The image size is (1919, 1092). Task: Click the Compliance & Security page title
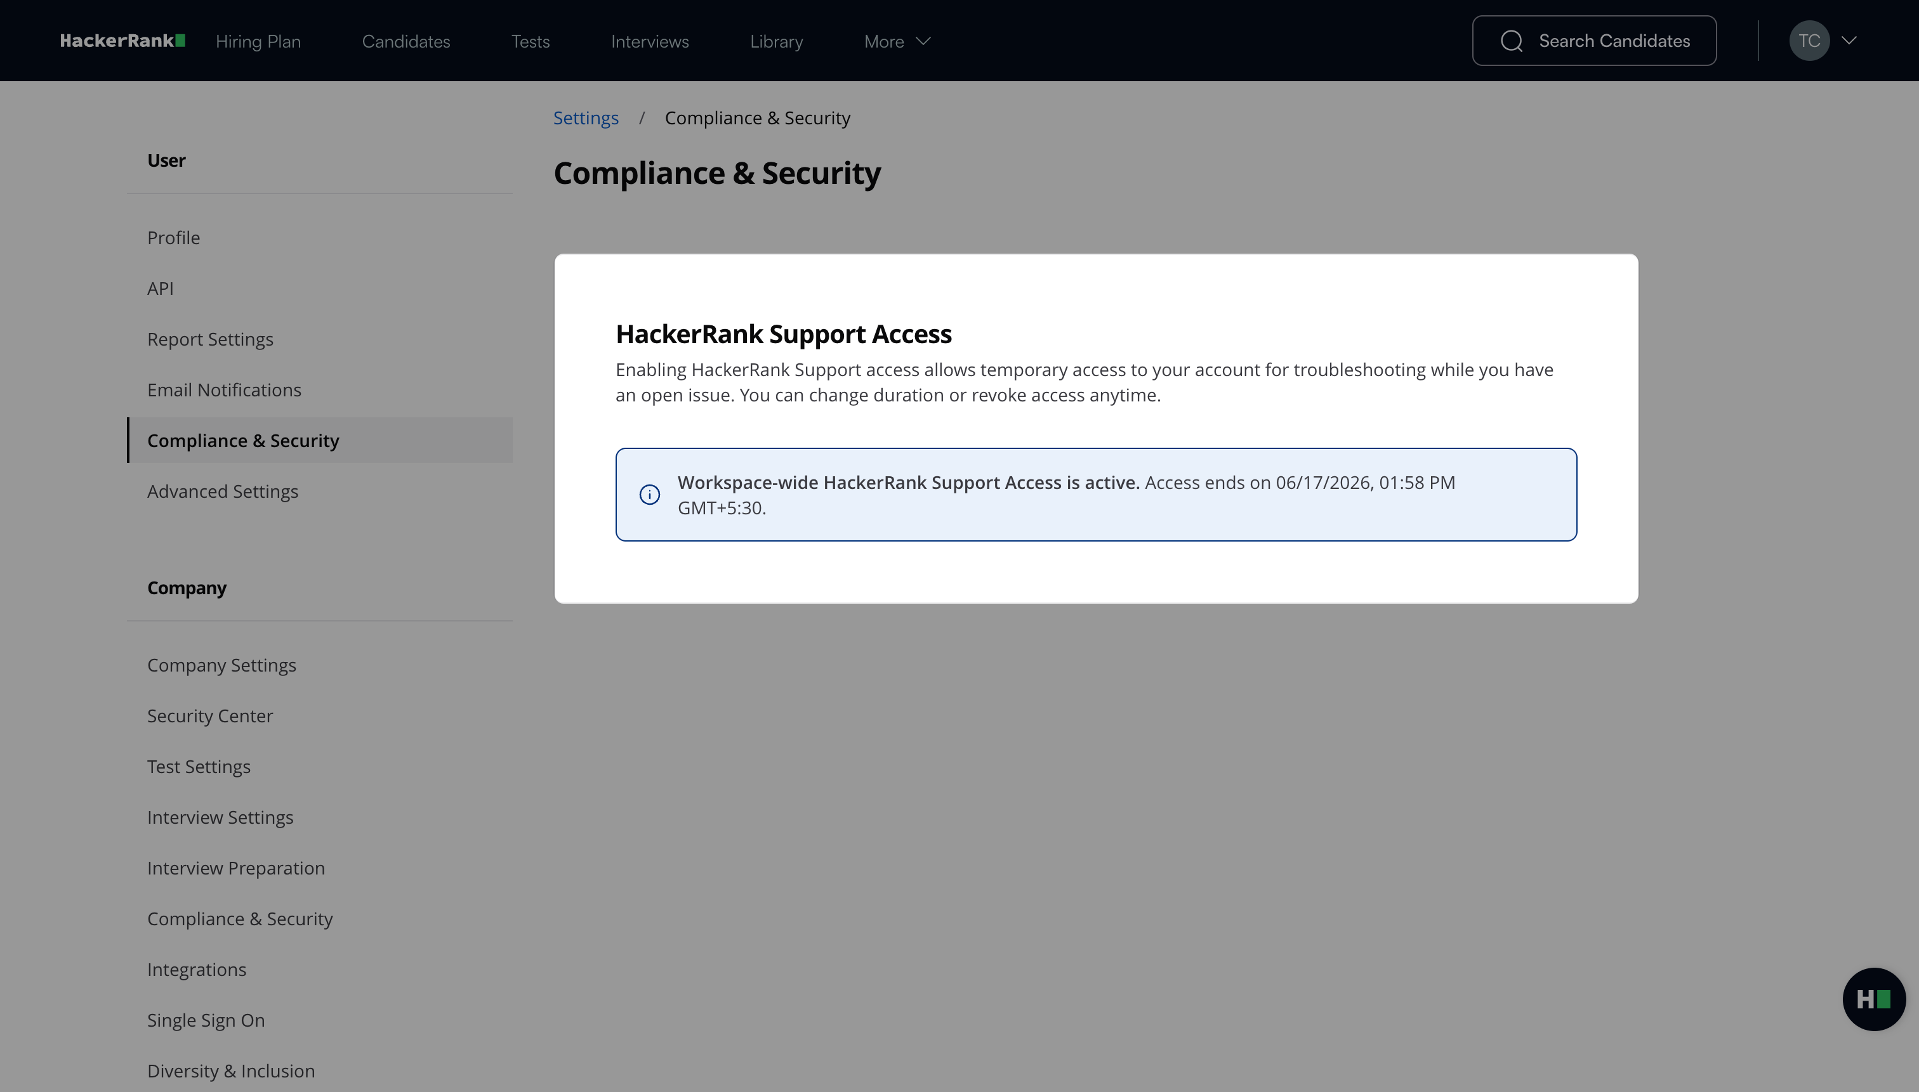(716, 173)
